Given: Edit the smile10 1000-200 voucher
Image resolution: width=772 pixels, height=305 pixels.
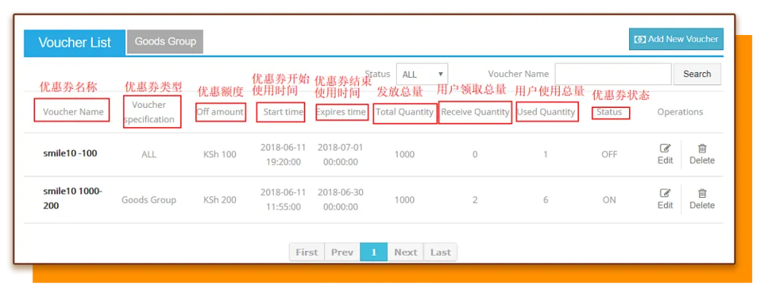Looking at the screenshot, I should (x=665, y=199).
